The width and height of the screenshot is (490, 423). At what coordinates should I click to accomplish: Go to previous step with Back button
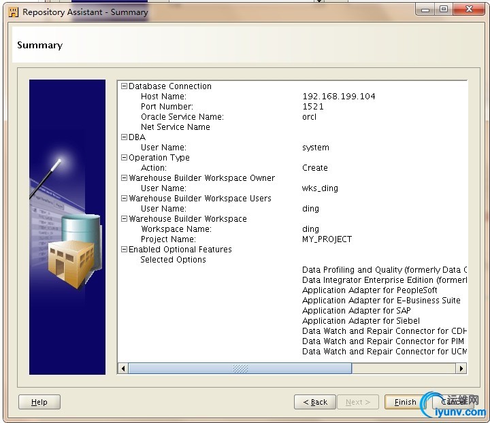pyautogui.click(x=314, y=402)
